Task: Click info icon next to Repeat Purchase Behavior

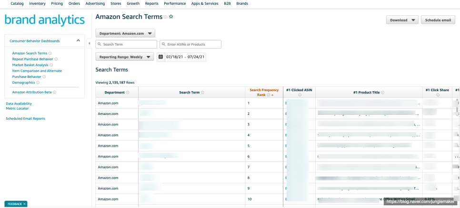Action: coord(56,59)
